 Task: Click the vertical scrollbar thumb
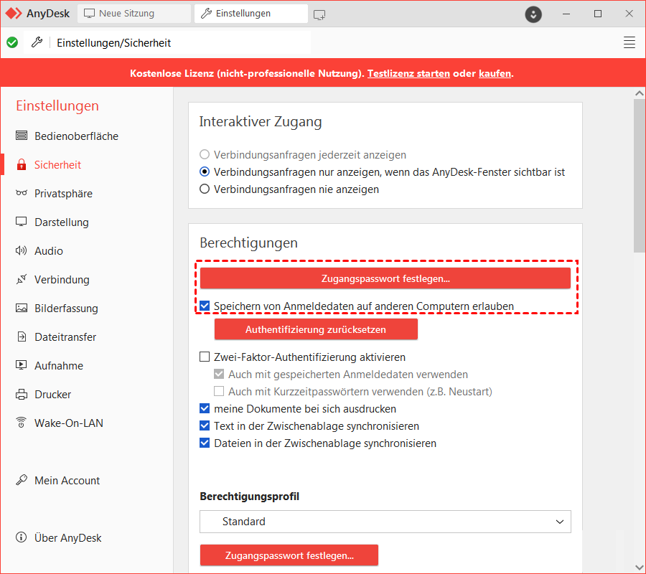639,176
